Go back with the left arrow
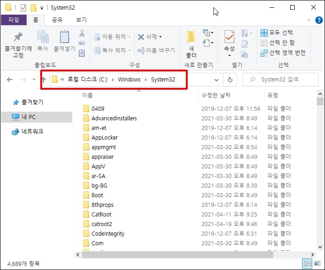Viewport: 325px width, 270px height. tap(10, 80)
